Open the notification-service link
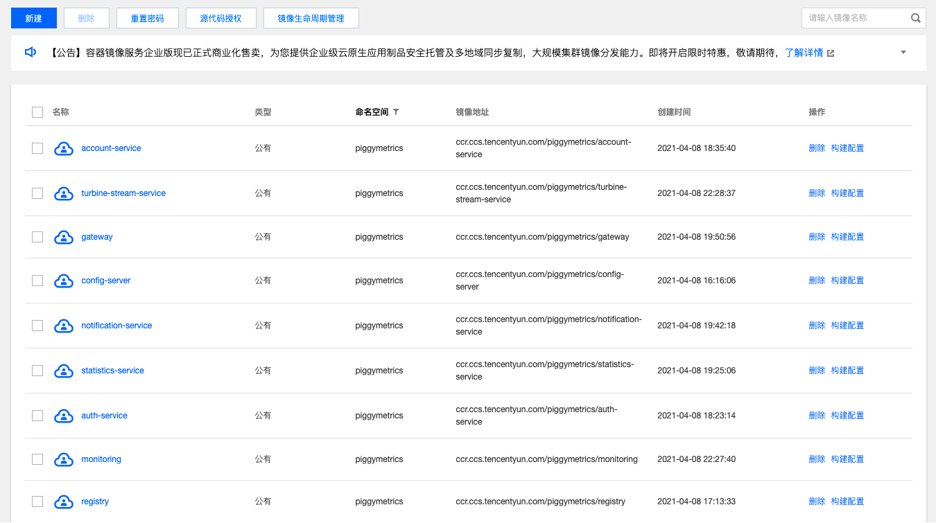Screen dimensions: 936x523 pos(116,326)
